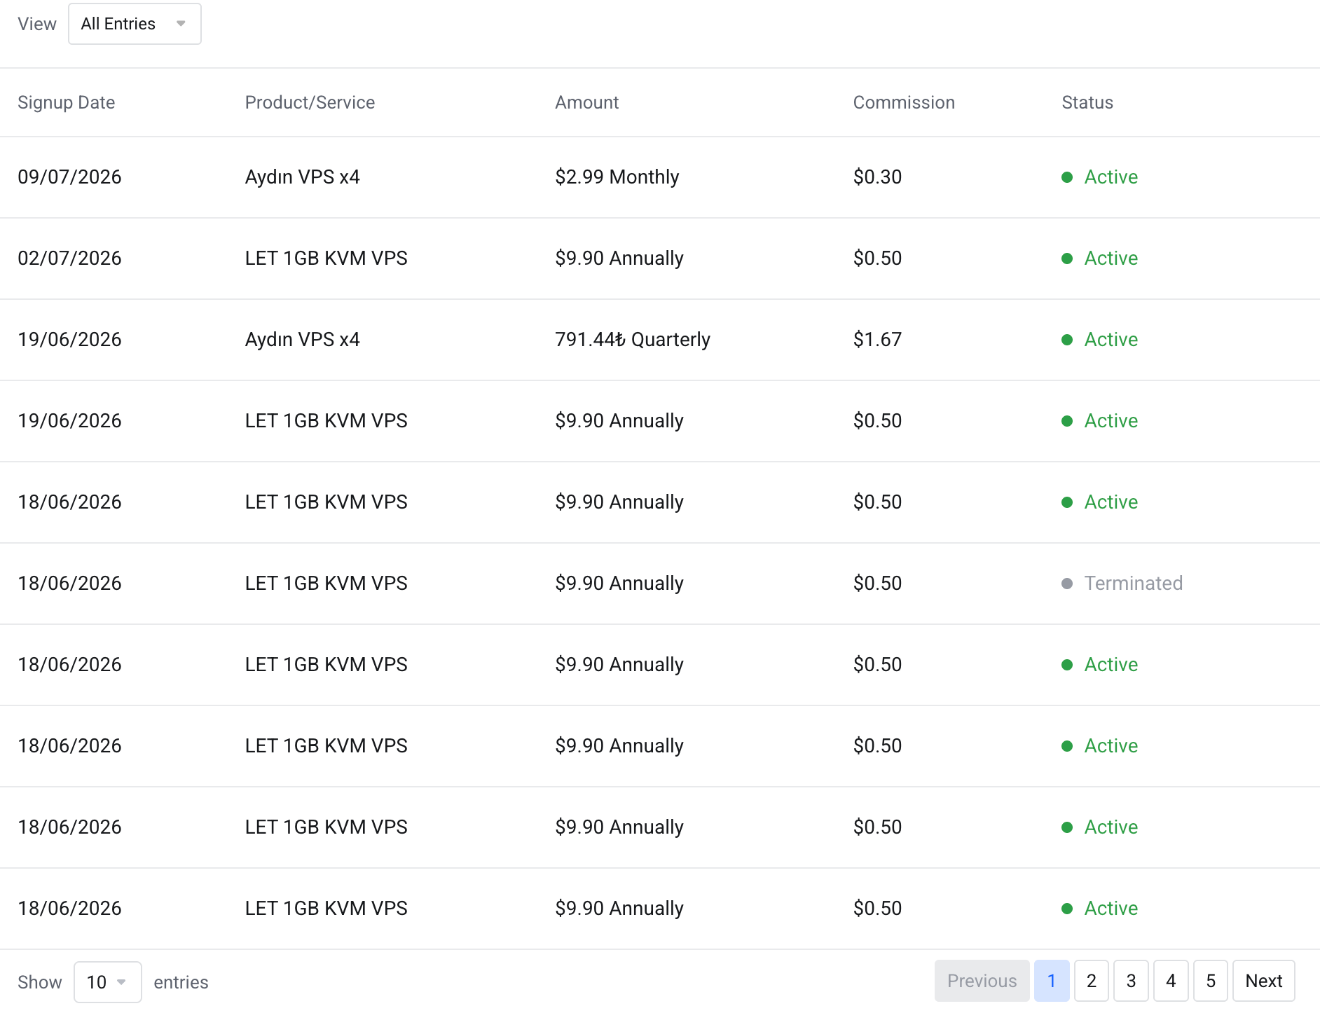1320x1013 pixels.
Task: Click green status dot in 09/07/2026 row
Action: (x=1067, y=177)
